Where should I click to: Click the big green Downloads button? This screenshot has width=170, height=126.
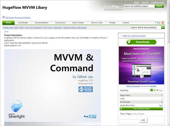[142, 42]
